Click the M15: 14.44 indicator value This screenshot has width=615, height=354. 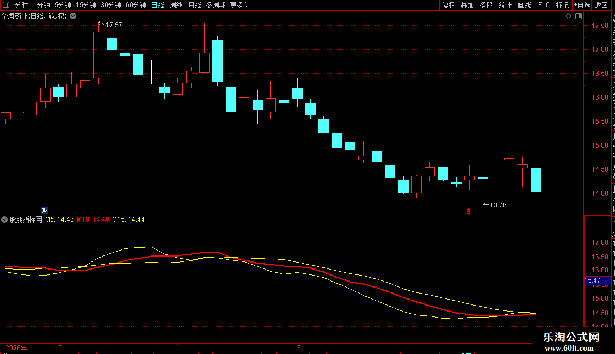pos(128,220)
